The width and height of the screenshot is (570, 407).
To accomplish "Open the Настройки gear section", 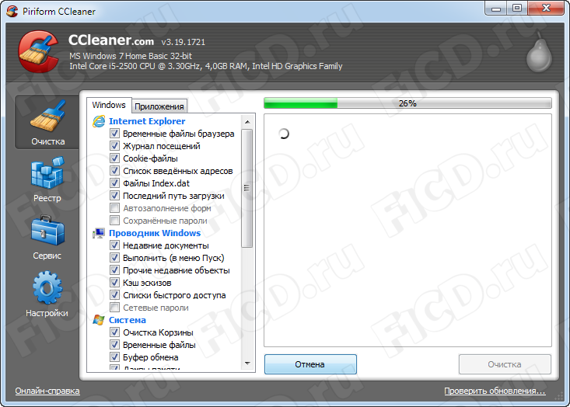I will coord(47,294).
